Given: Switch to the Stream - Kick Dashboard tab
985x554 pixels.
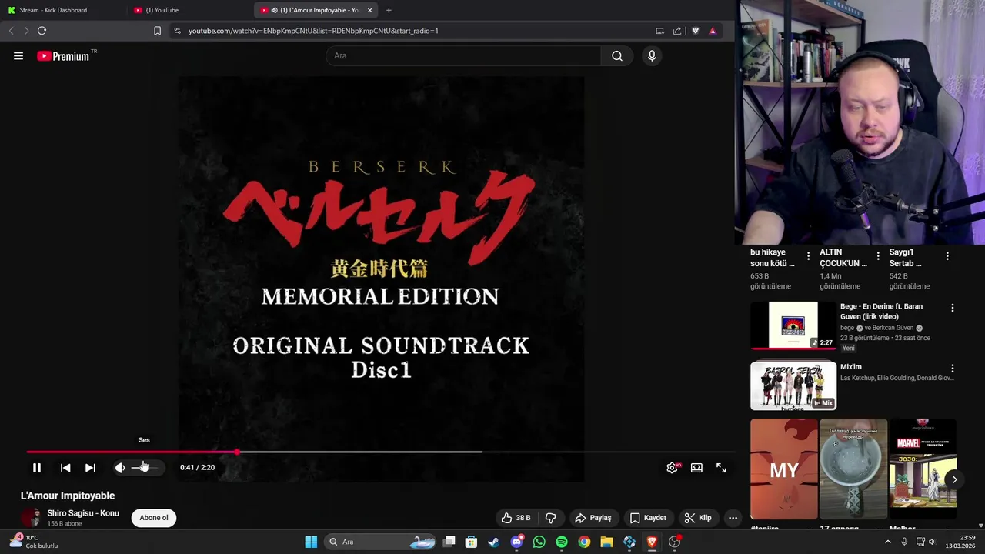Looking at the screenshot, I should click(52, 10).
